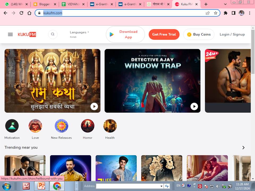The width and height of the screenshot is (255, 191).
Task: Click the Buy Coins button
Action: [199, 34]
